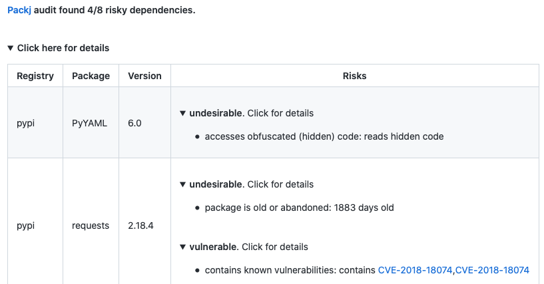
Task: Click the Package column header
Action: coord(91,76)
